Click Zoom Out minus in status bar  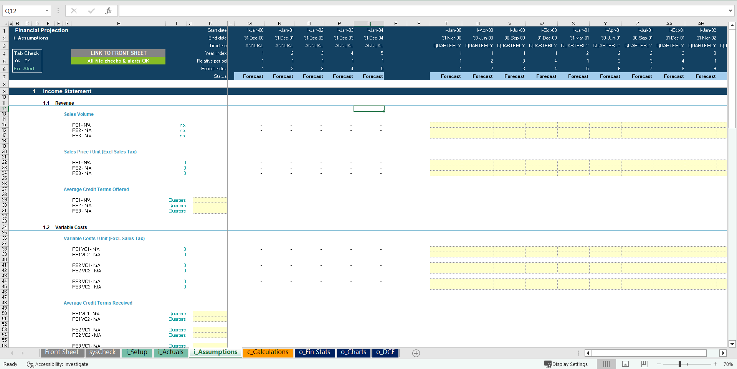(659, 364)
